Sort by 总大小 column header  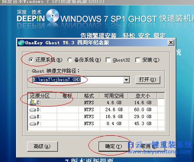point(143,96)
